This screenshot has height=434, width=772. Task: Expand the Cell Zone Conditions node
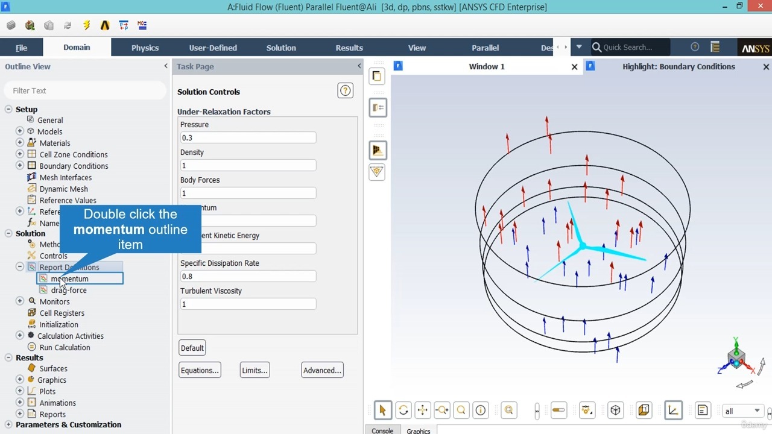(20, 154)
